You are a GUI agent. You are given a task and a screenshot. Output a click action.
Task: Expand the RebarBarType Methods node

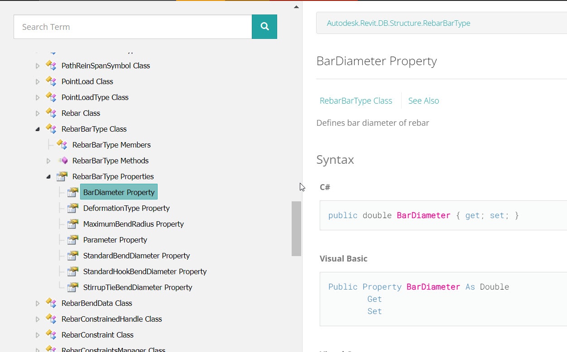48,161
